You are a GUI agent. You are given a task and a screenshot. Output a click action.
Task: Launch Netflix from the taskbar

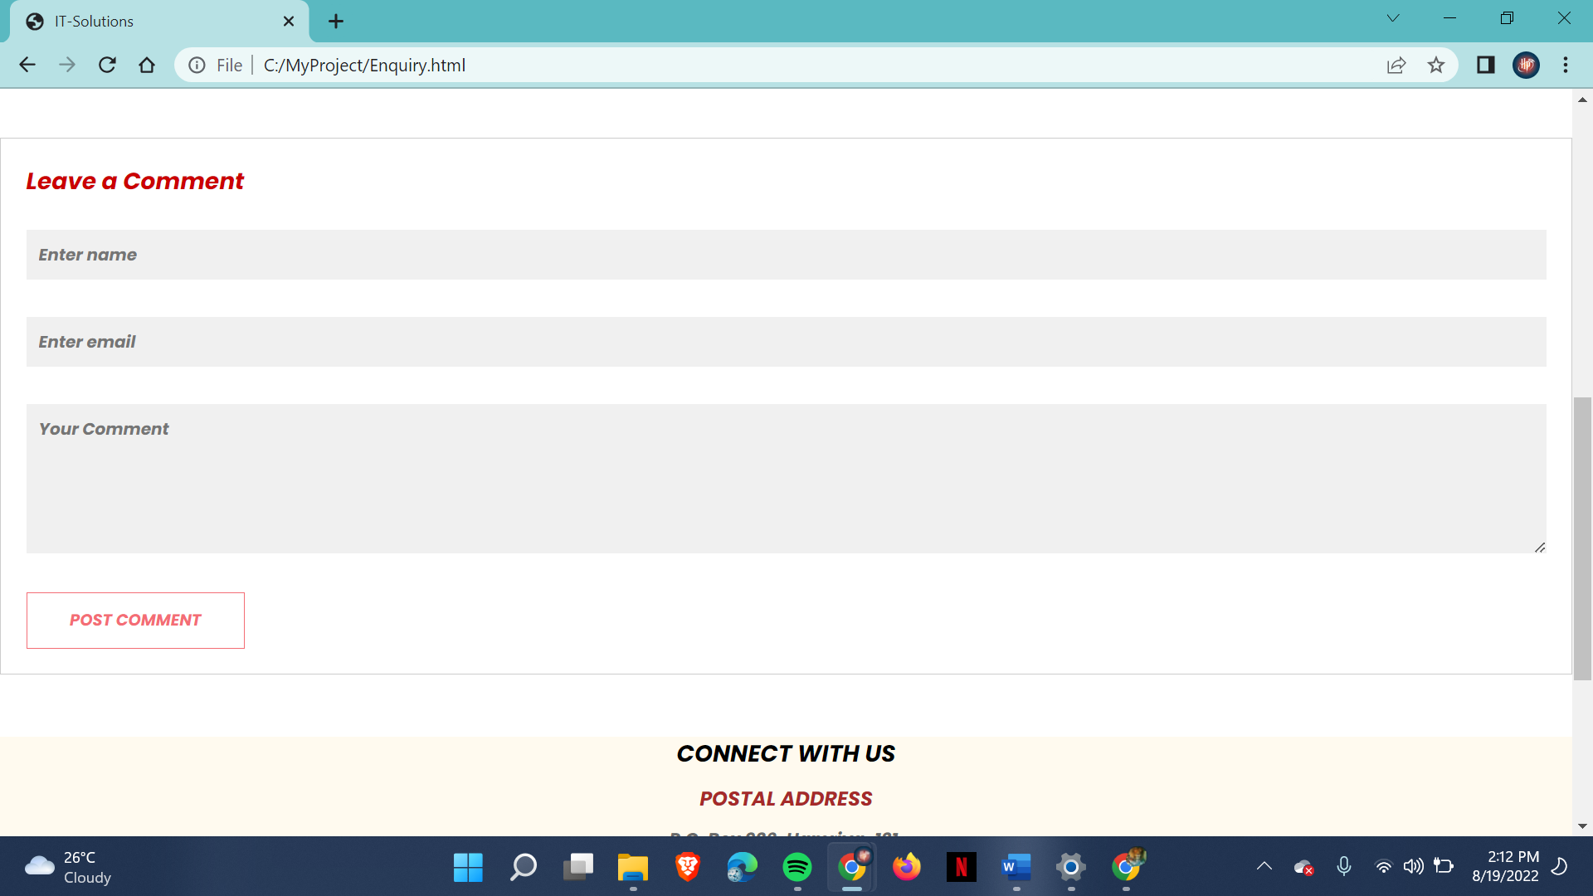click(x=962, y=867)
